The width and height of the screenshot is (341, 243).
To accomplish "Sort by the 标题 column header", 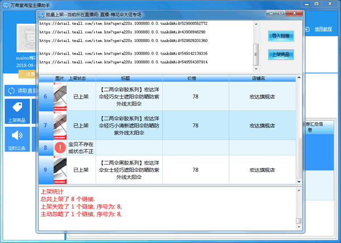I will click(x=129, y=79).
